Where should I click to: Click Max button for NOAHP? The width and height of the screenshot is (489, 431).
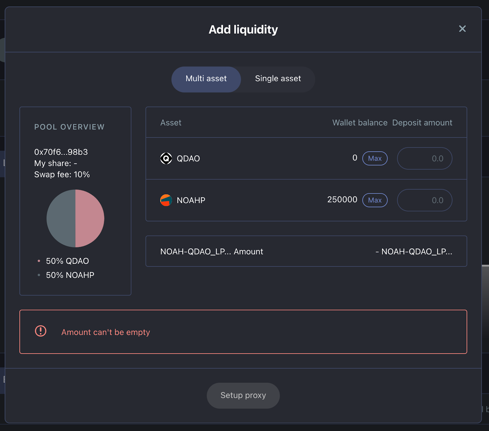click(375, 200)
